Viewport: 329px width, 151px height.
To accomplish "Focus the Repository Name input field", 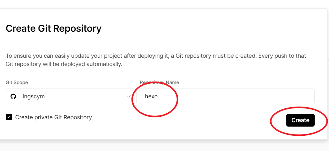I will click(x=227, y=96).
